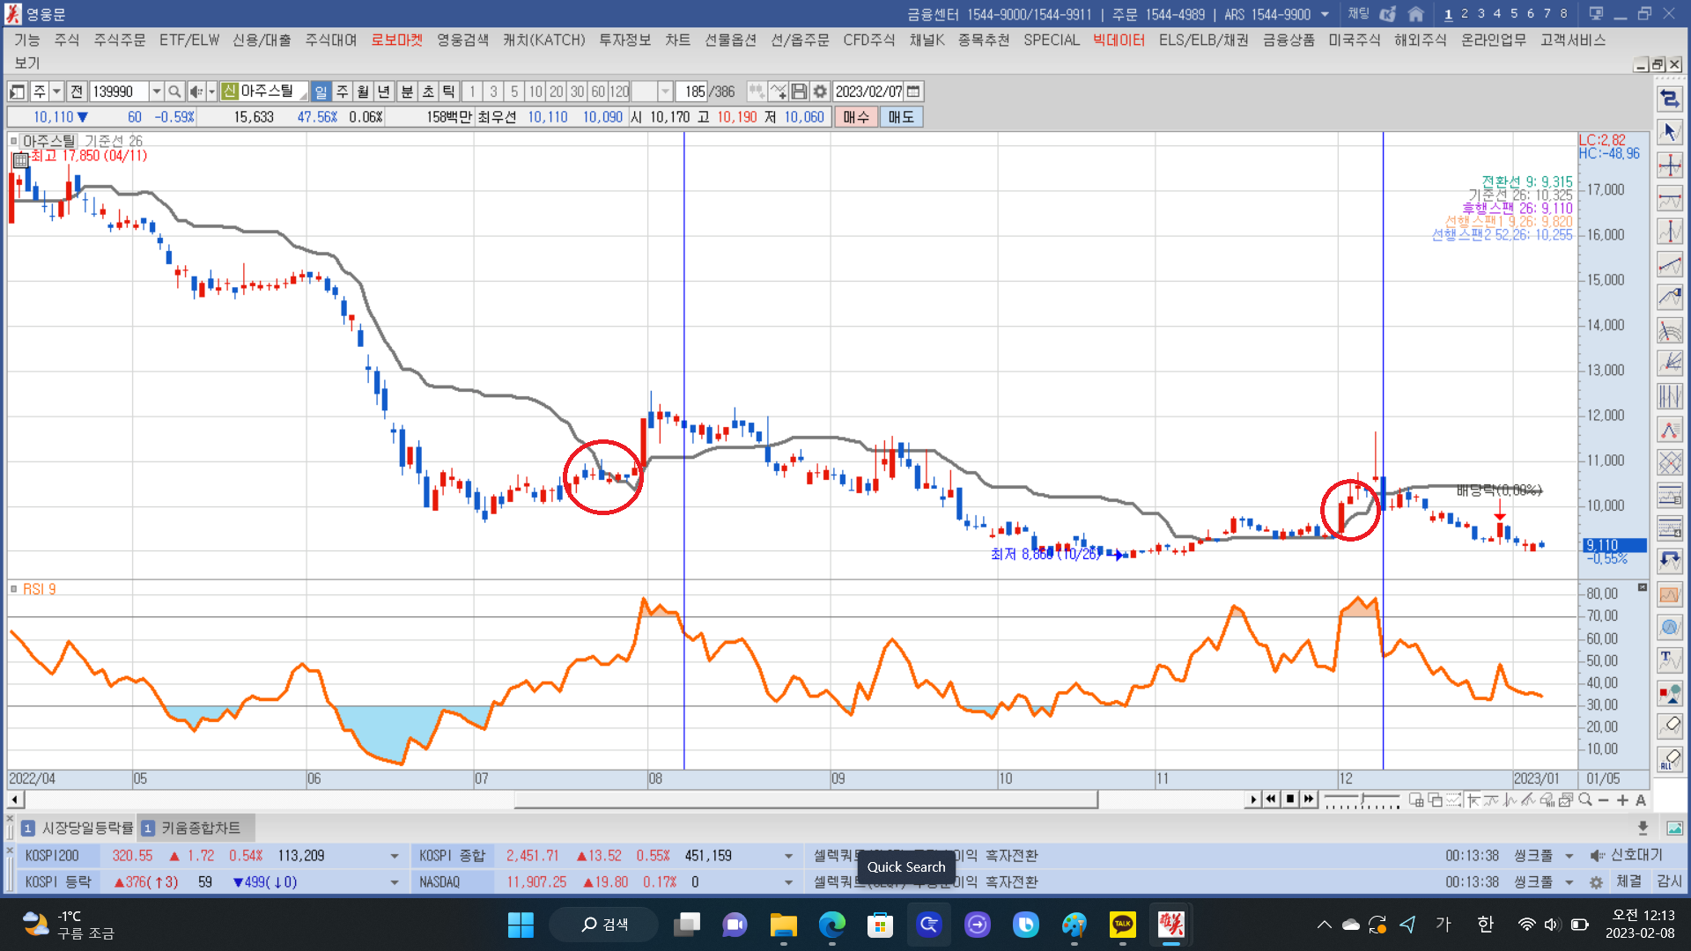This screenshot has width=1691, height=951.
Task: Click the 매수 buy button
Action: [x=855, y=117]
